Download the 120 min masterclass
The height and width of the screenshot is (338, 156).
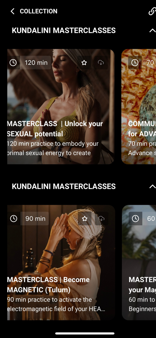[101, 63]
